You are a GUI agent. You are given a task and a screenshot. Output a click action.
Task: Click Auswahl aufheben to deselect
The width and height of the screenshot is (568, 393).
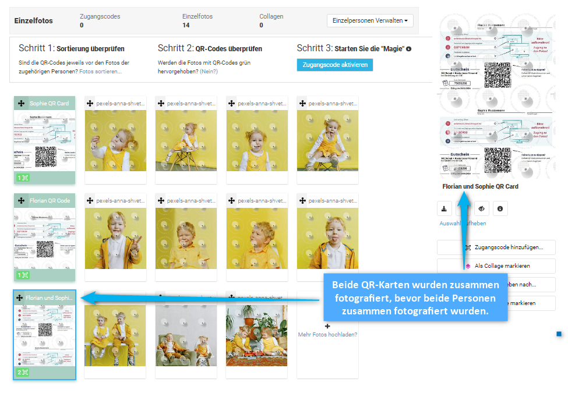point(463,223)
